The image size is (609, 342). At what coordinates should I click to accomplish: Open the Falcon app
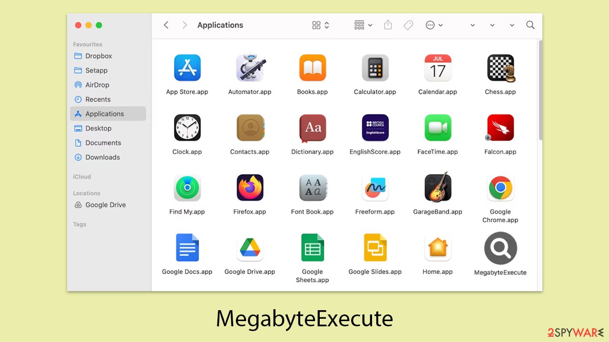pos(500,127)
